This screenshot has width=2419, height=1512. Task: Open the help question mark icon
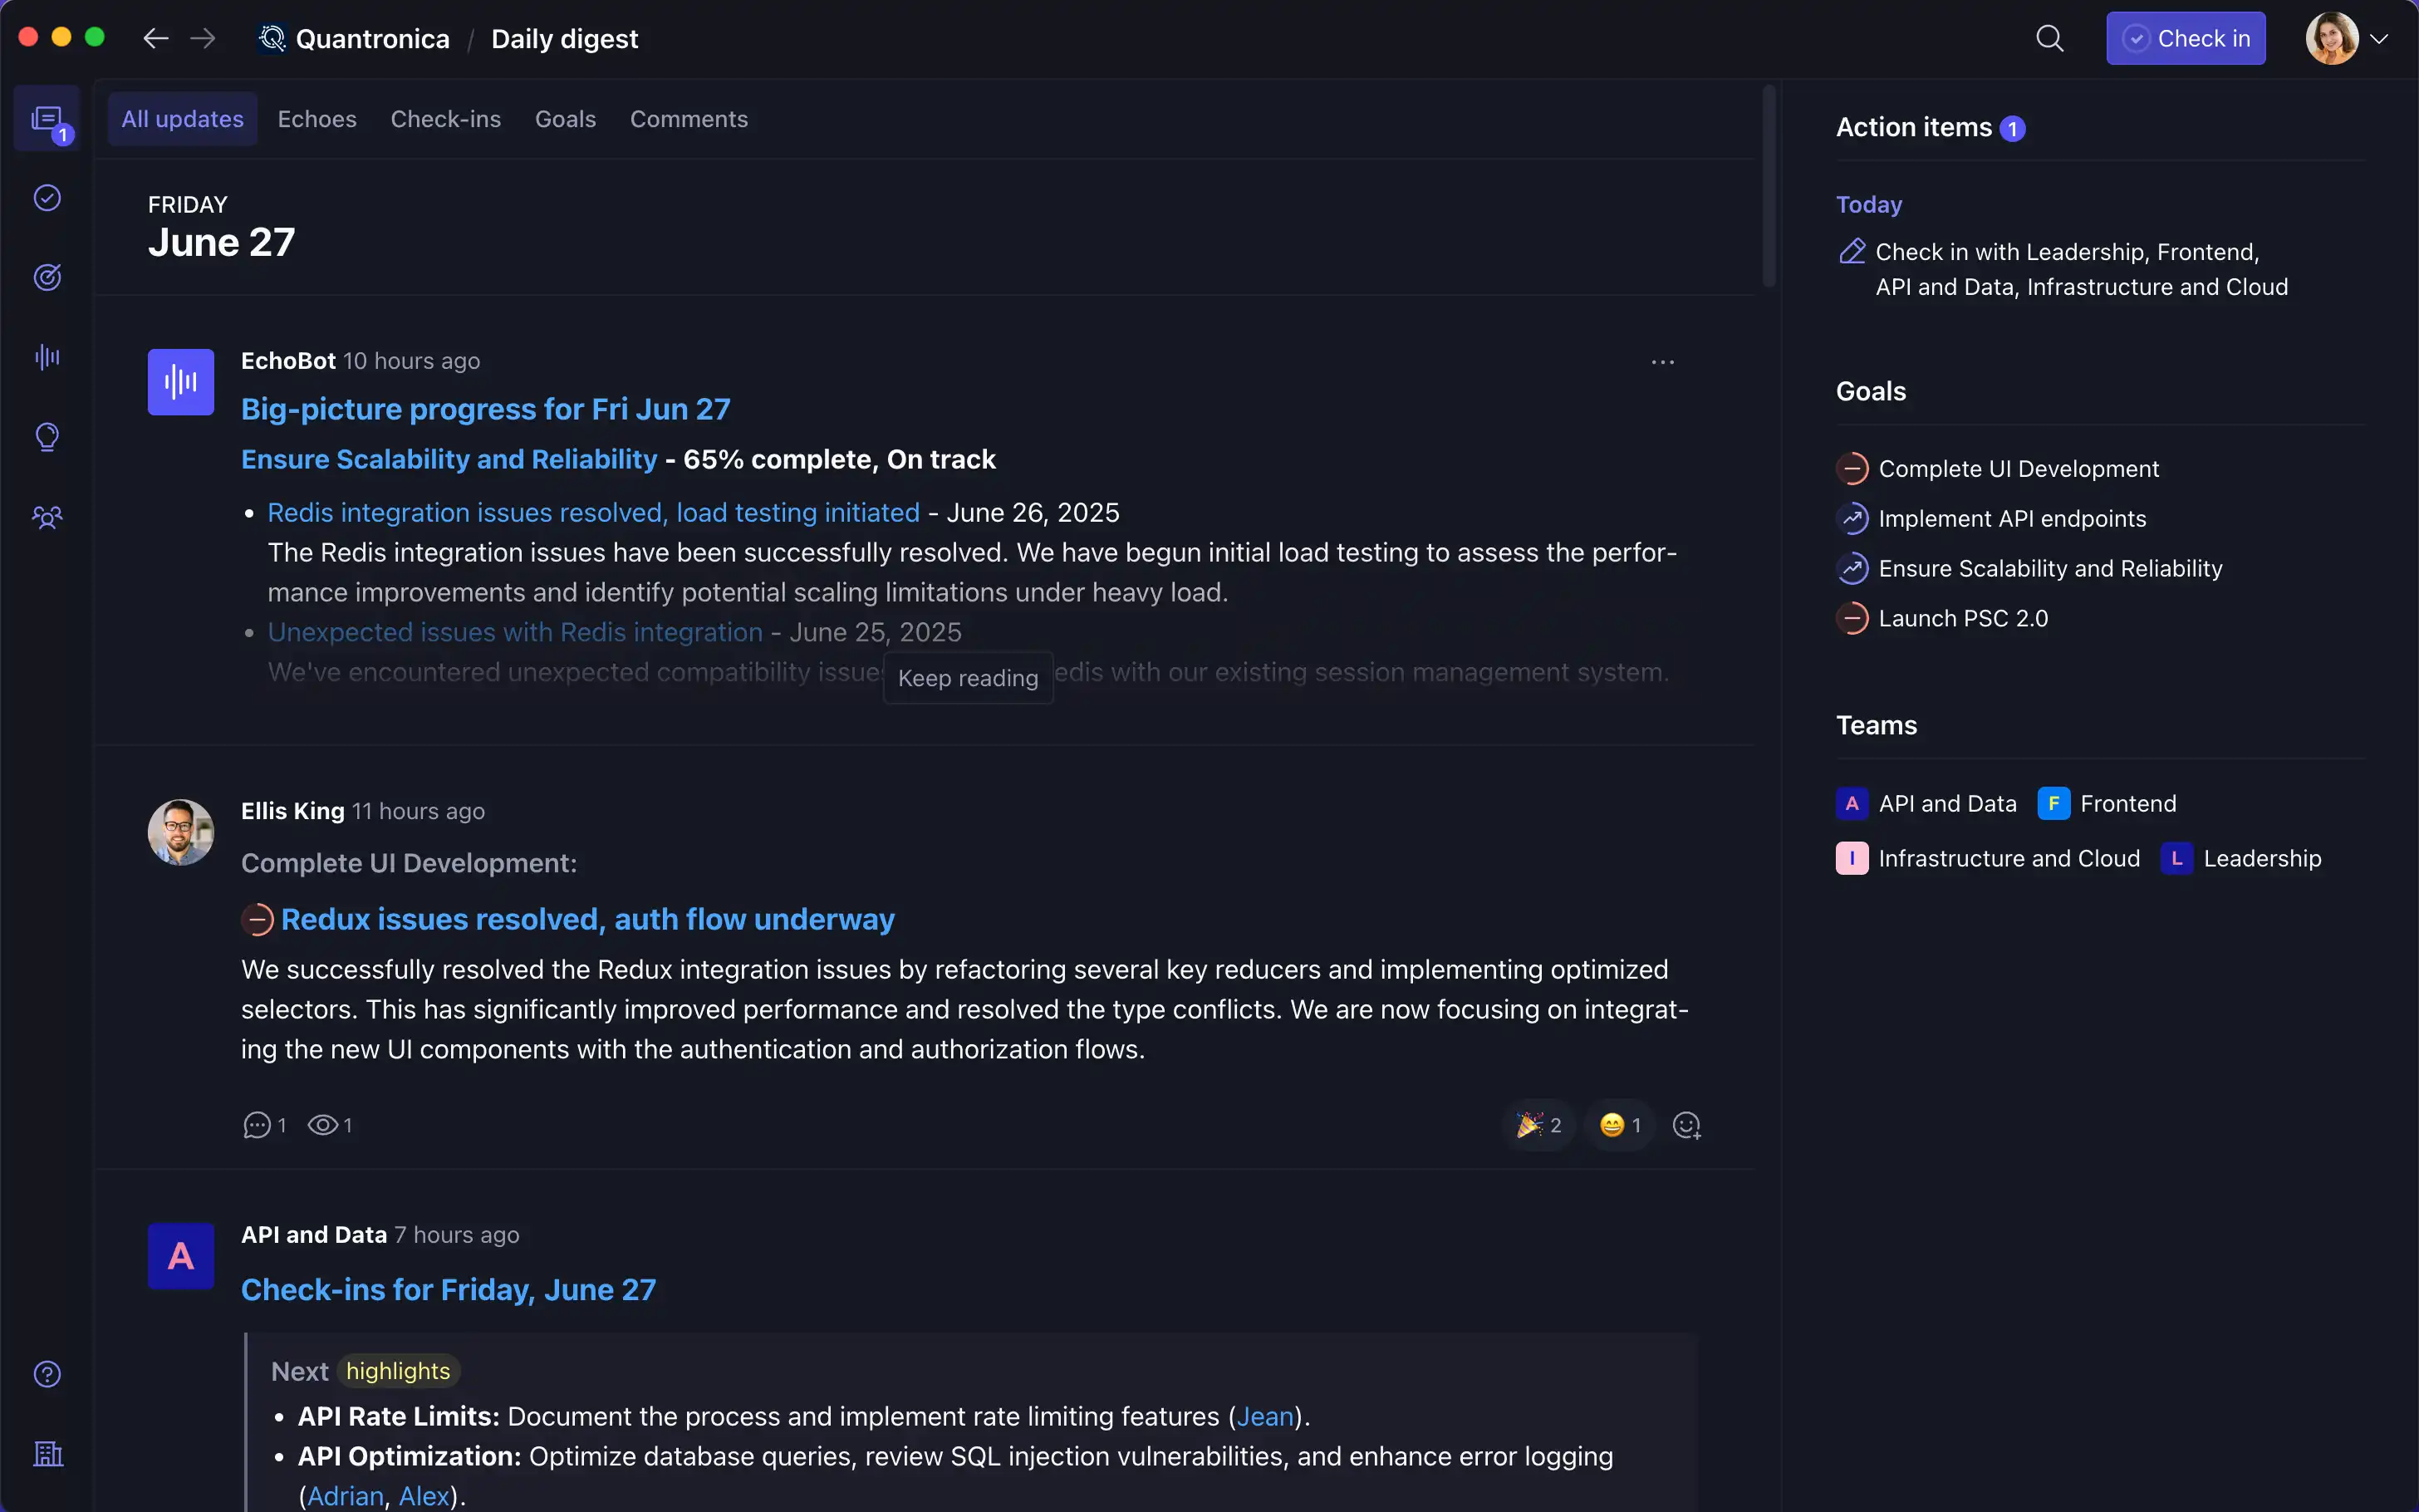[47, 1374]
